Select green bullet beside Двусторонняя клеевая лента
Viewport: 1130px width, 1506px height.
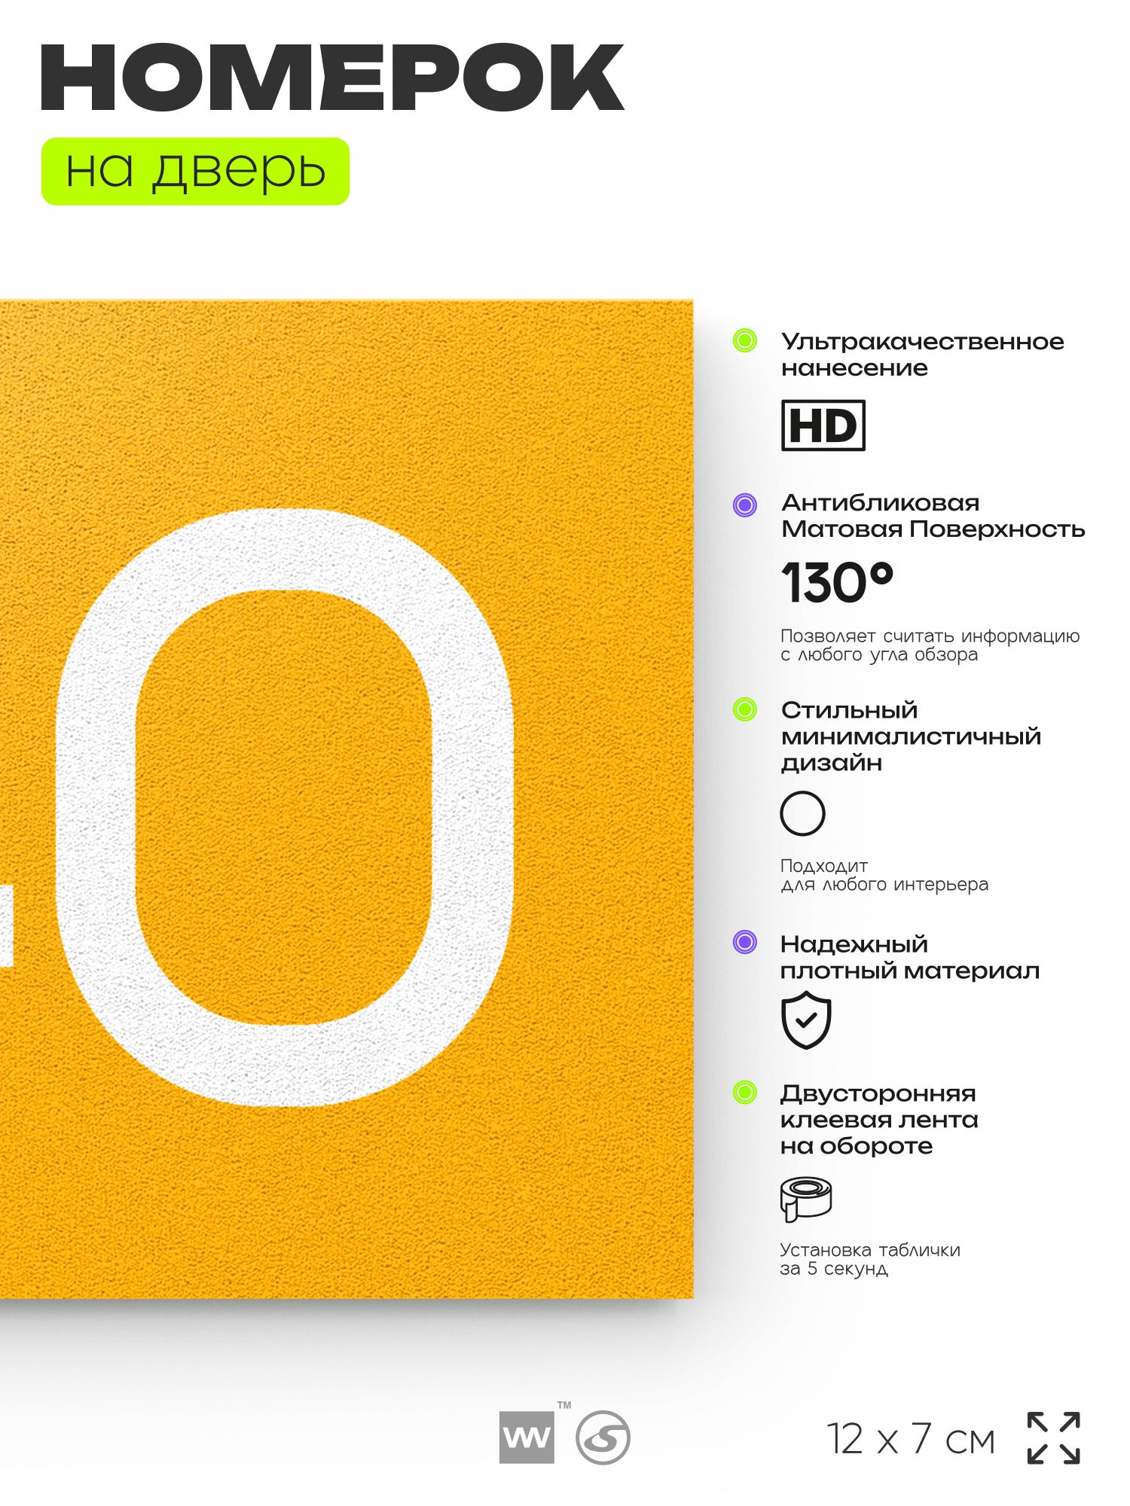click(745, 1092)
